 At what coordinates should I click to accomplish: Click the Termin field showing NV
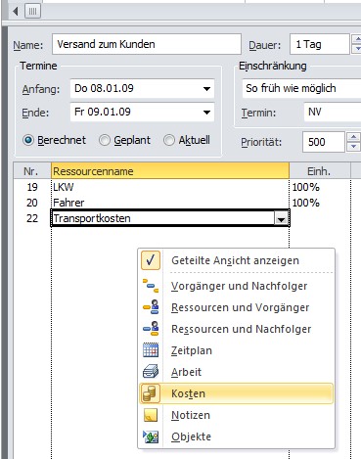pyautogui.click(x=333, y=112)
